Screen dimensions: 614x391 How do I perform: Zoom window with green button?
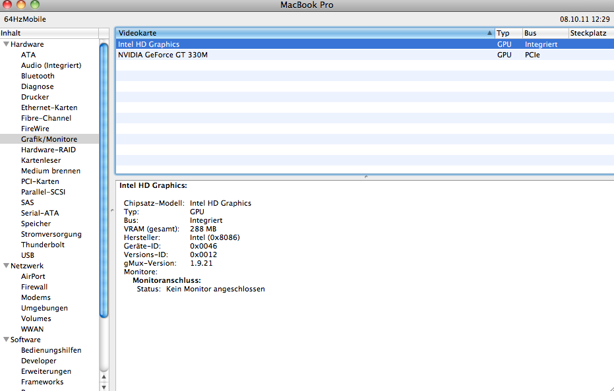pyautogui.click(x=35, y=5)
